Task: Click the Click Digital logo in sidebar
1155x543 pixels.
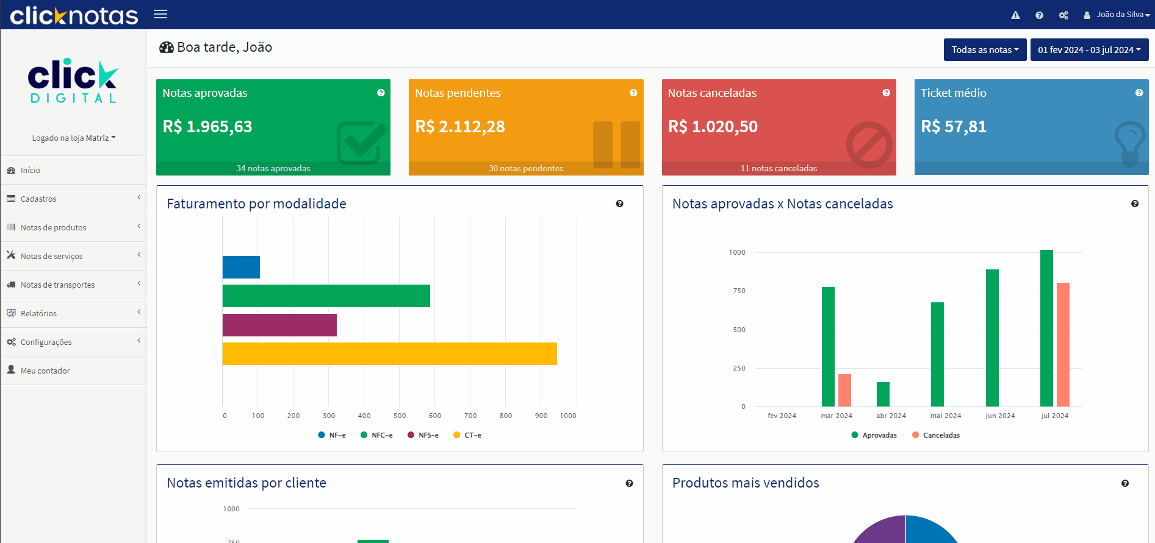Action: tap(73, 81)
